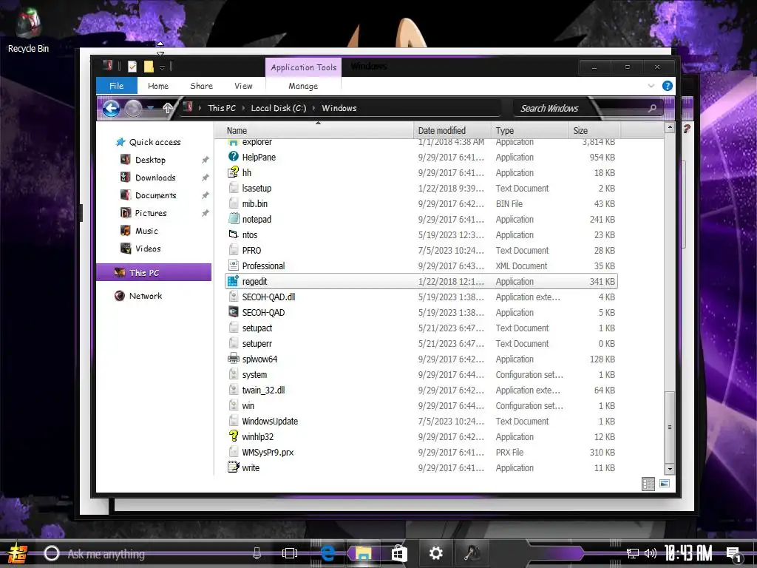Switch to the Home ribbon tab
The image size is (757, 568).
point(158,86)
